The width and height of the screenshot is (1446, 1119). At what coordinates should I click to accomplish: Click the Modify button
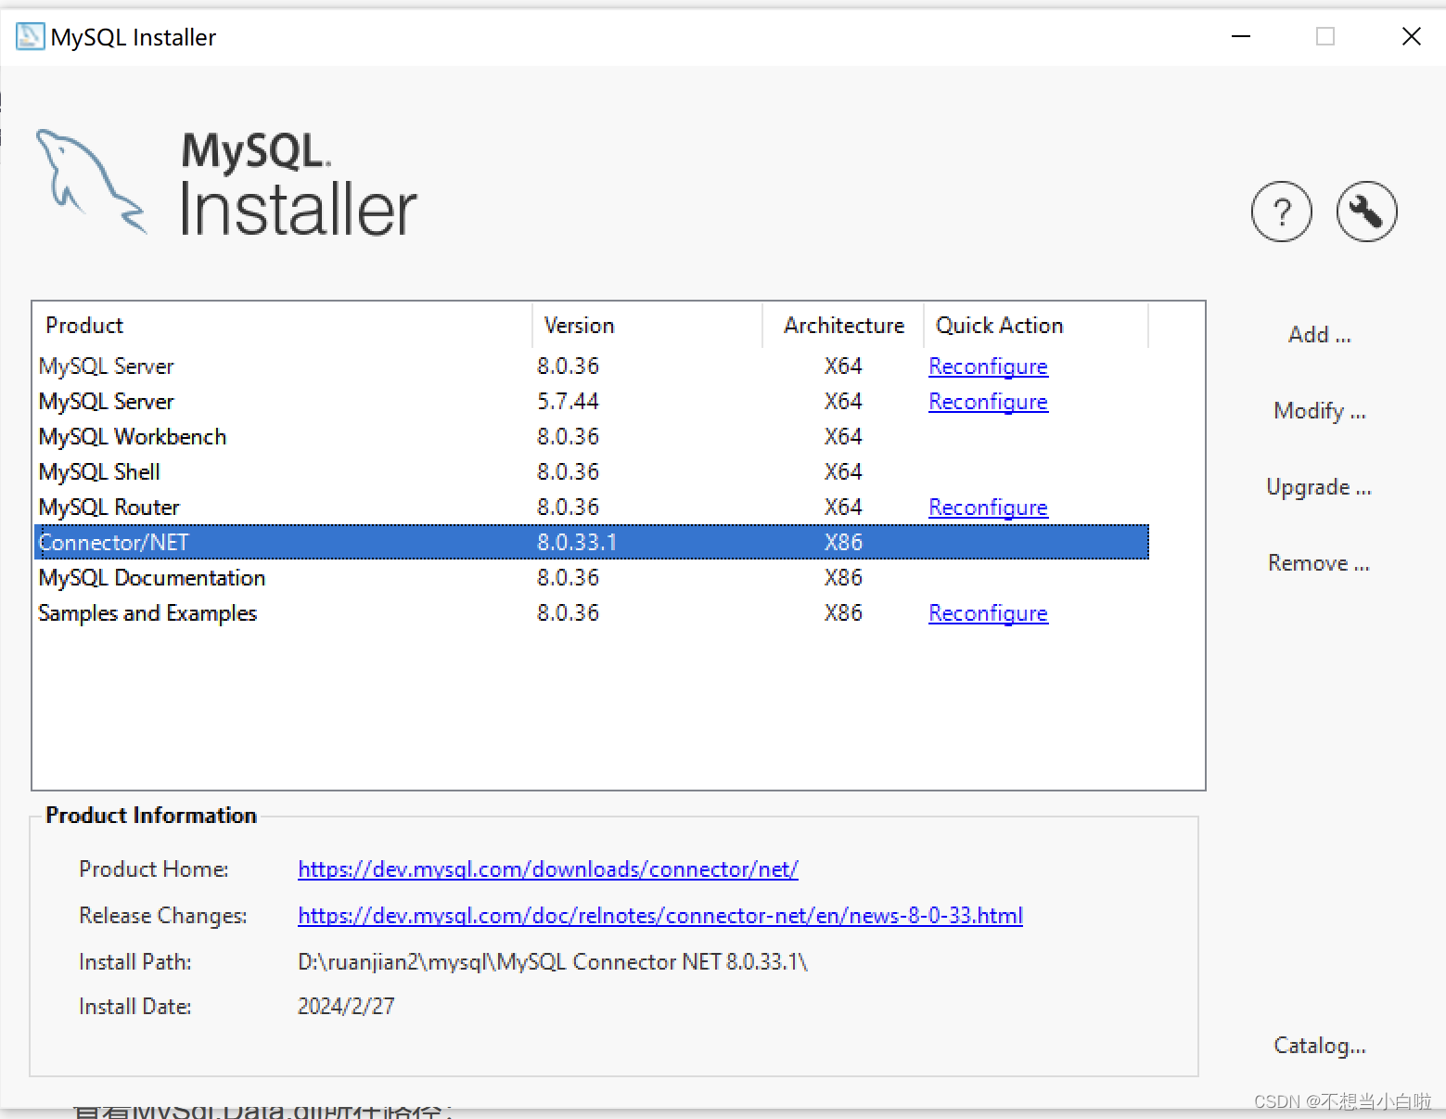coord(1318,410)
